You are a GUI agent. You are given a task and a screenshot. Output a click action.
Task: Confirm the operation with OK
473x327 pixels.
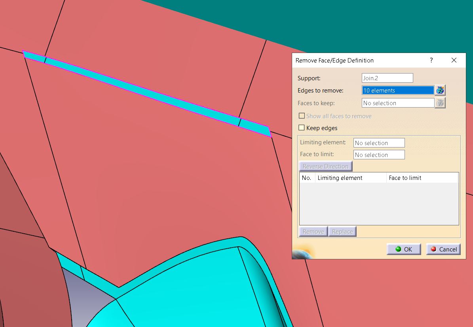point(404,249)
